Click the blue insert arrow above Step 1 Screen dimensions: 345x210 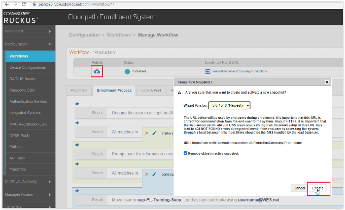point(77,104)
